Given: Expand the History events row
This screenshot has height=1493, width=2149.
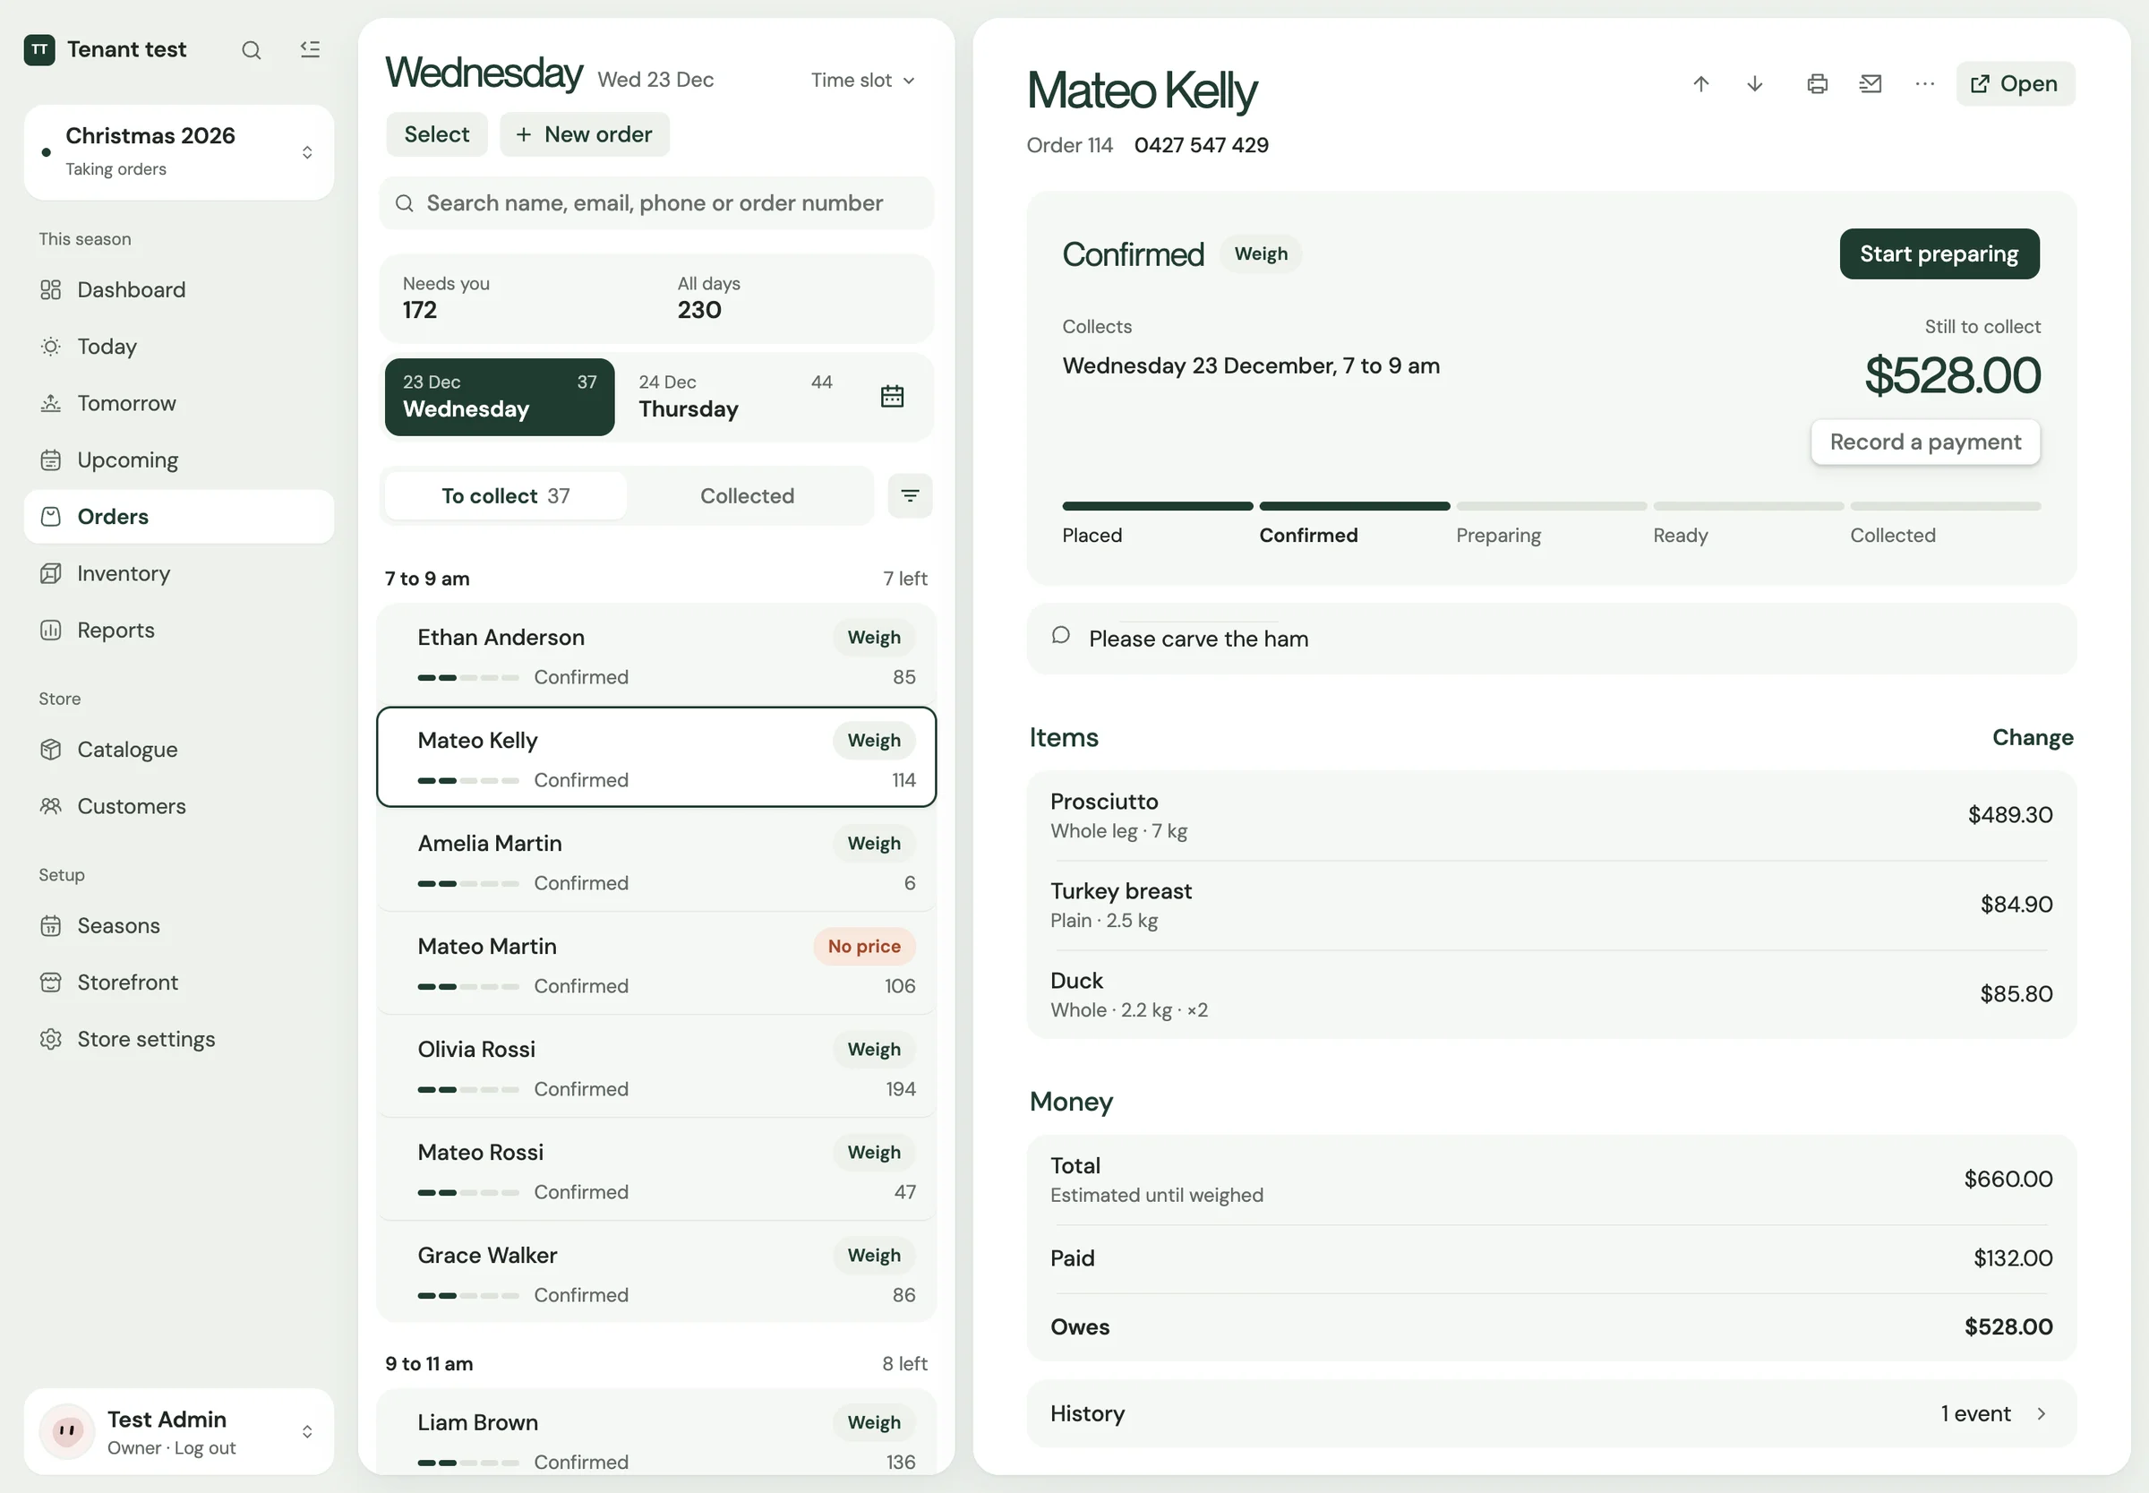Looking at the screenshot, I should pyautogui.click(x=1551, y=1413).
